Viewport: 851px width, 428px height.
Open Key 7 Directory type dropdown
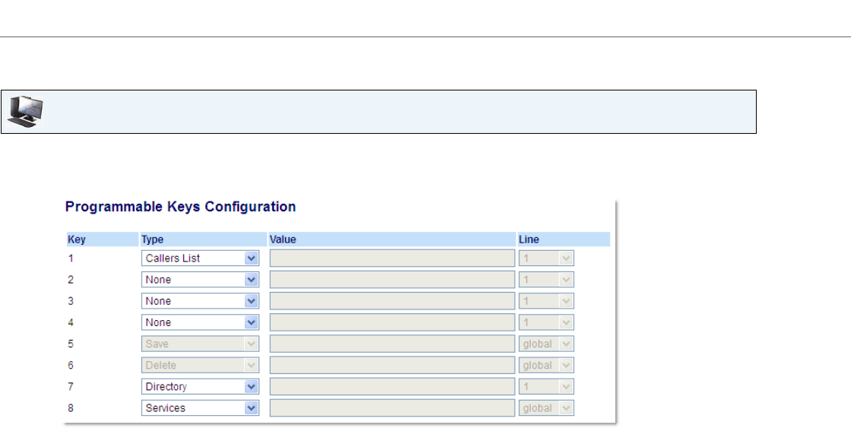(x=200, y=387)
